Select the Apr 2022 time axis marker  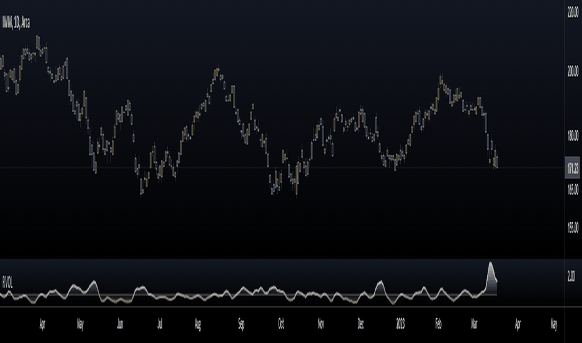coord(42,324)
